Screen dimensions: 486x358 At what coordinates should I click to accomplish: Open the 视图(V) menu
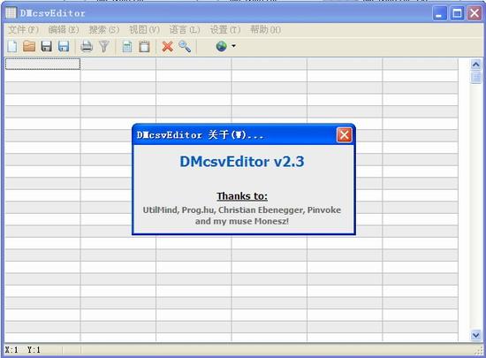pyautogui.click(x=144, y=30)
